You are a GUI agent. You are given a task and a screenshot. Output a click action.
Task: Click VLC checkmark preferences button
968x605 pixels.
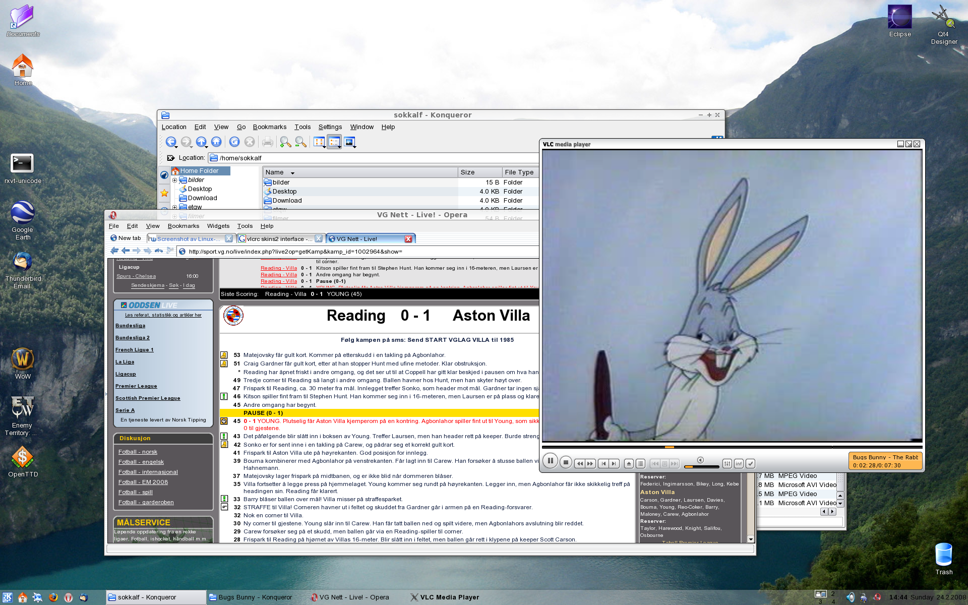[x=750, y=463]
